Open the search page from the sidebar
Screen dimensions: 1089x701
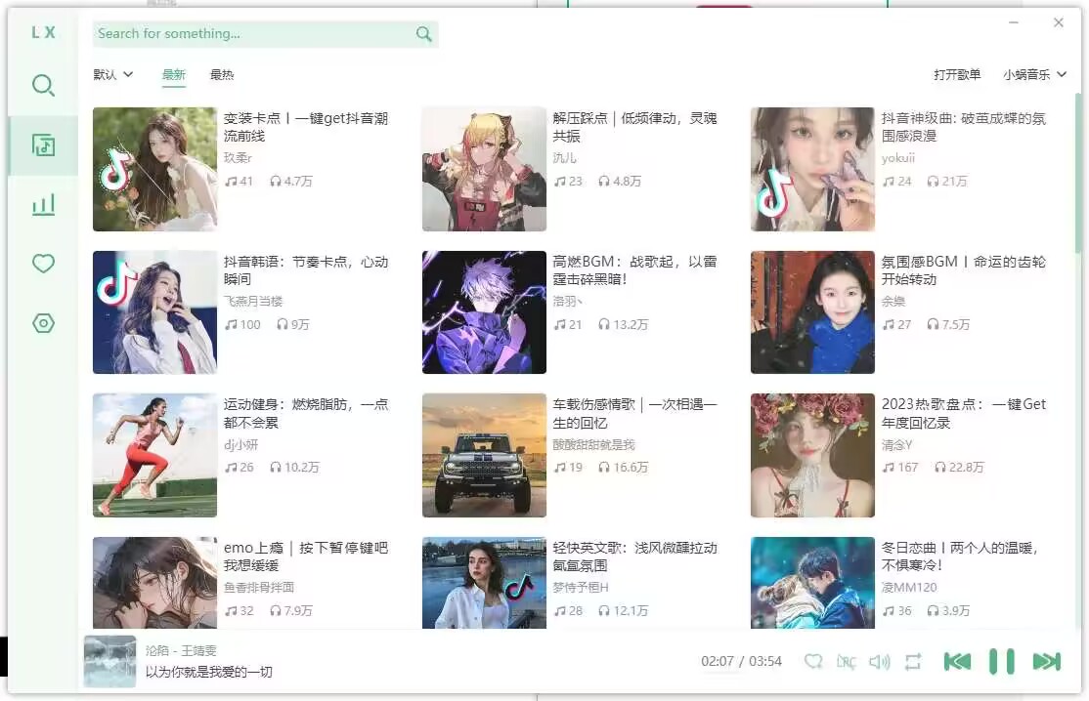[43, 86]
